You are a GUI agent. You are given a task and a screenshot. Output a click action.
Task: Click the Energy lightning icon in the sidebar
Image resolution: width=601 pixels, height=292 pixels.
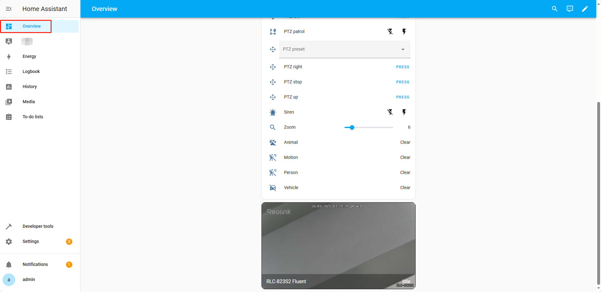click(9, 57)
